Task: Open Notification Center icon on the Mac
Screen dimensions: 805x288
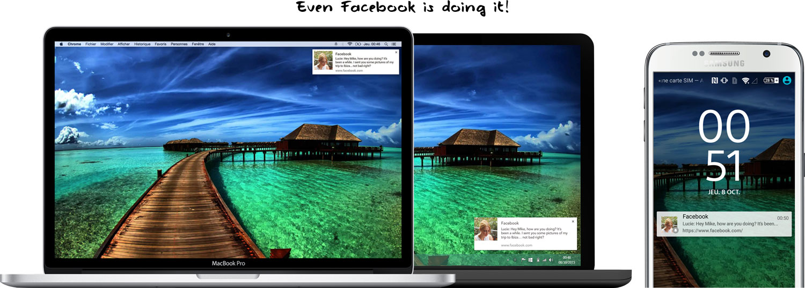Action: click(393, 45)
